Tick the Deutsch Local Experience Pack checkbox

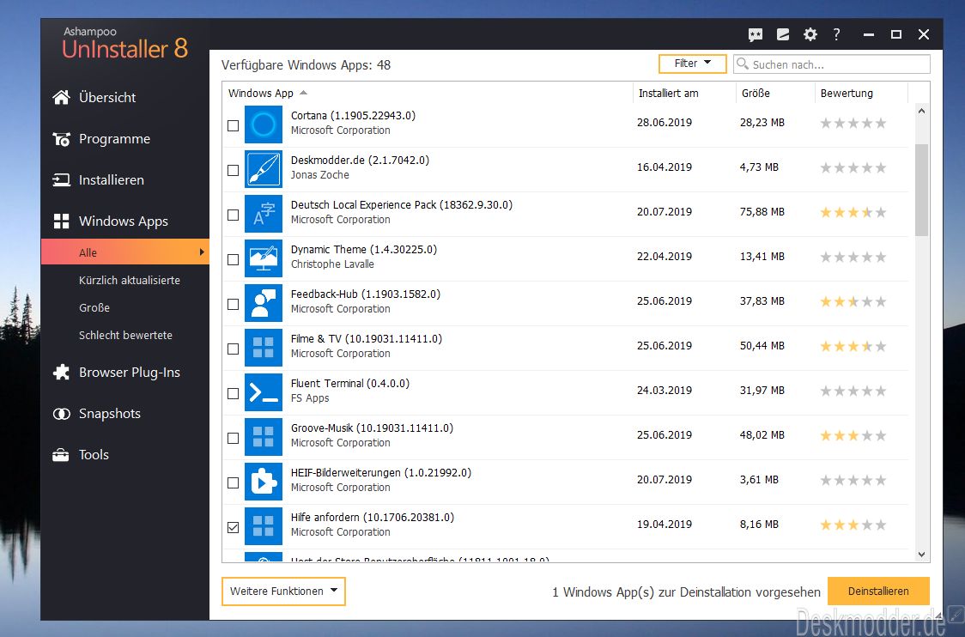[x=234, y=215]
